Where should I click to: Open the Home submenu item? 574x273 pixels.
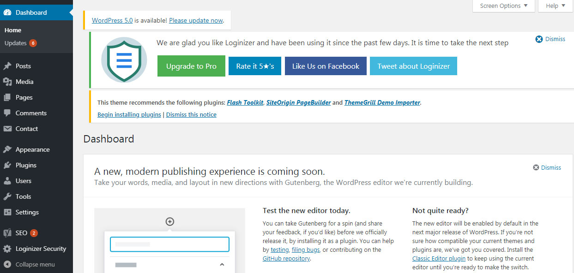tap(13, 30)
